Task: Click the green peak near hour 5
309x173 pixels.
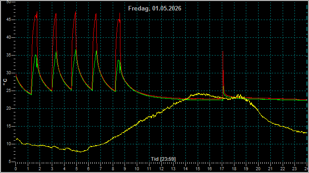Action: point(76,50)
